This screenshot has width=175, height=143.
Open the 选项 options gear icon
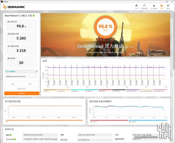pos(168,7)
